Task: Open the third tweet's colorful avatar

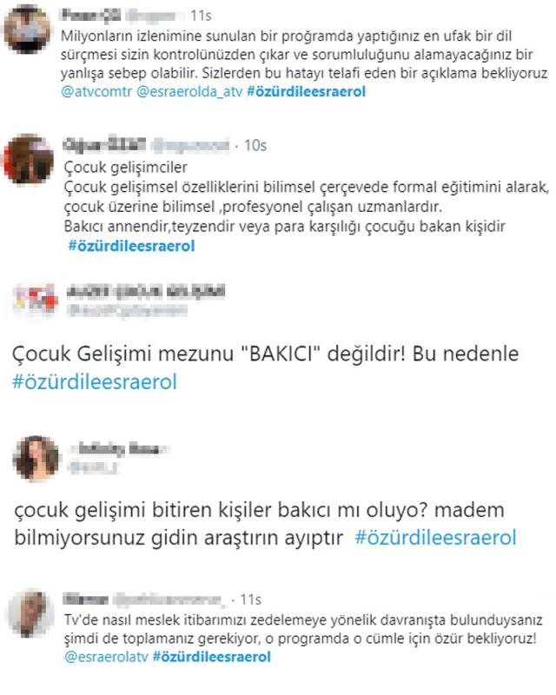Action: tap(35, 300)
